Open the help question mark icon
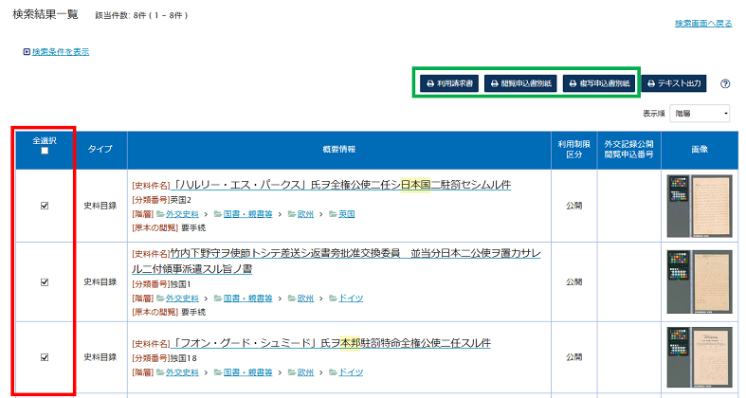Screen dimensions: 746x398 coord(725,83)
